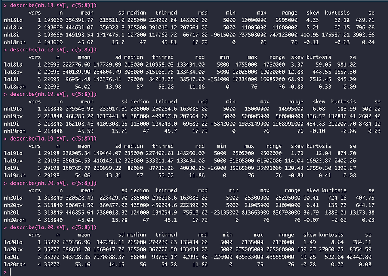Image resolution: width=388 pixels, height=276 pixels.
Task: Select row name nh19pv
Action: (x=13, y=116)
